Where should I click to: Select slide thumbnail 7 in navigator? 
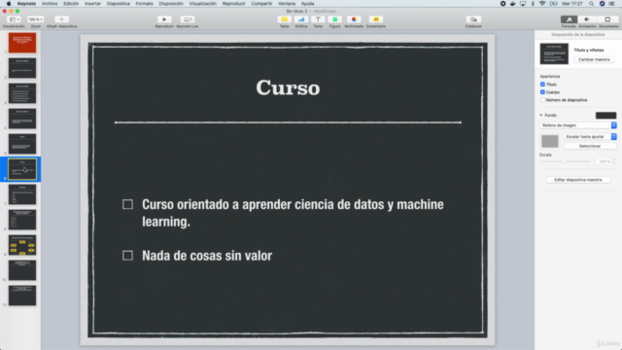pyautogui.click(x=22, y=194)
